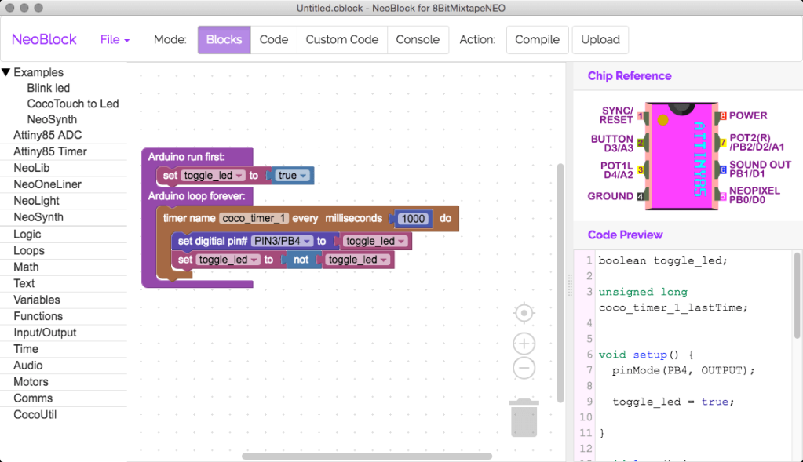Click the workspace horizontal scrollbar
The image size is (803, 462).
tap(367, 456)
